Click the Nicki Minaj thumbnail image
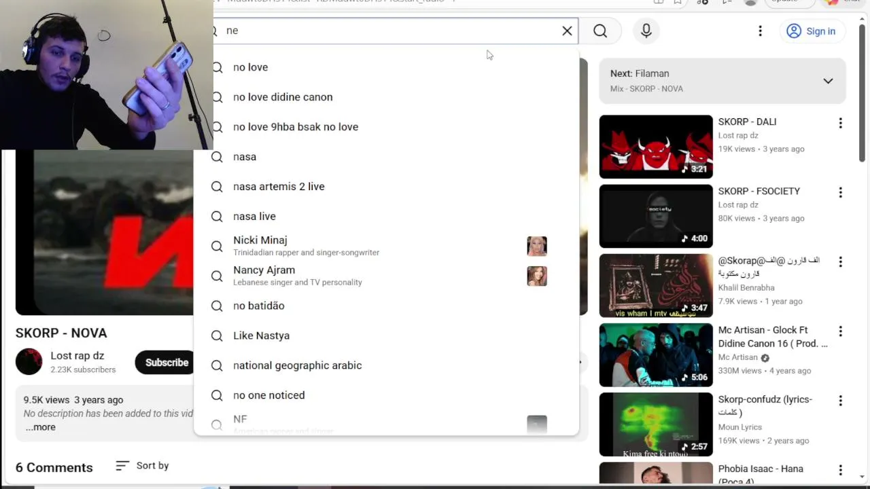The height and width of the screenshot is (489, 870). coord(537,246)
